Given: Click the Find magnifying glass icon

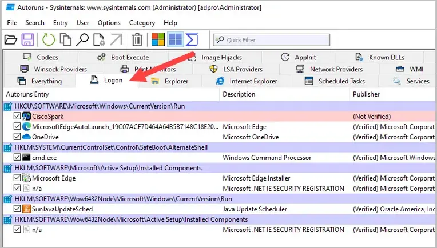Looking at the screenshot, I should coord(82,40).
